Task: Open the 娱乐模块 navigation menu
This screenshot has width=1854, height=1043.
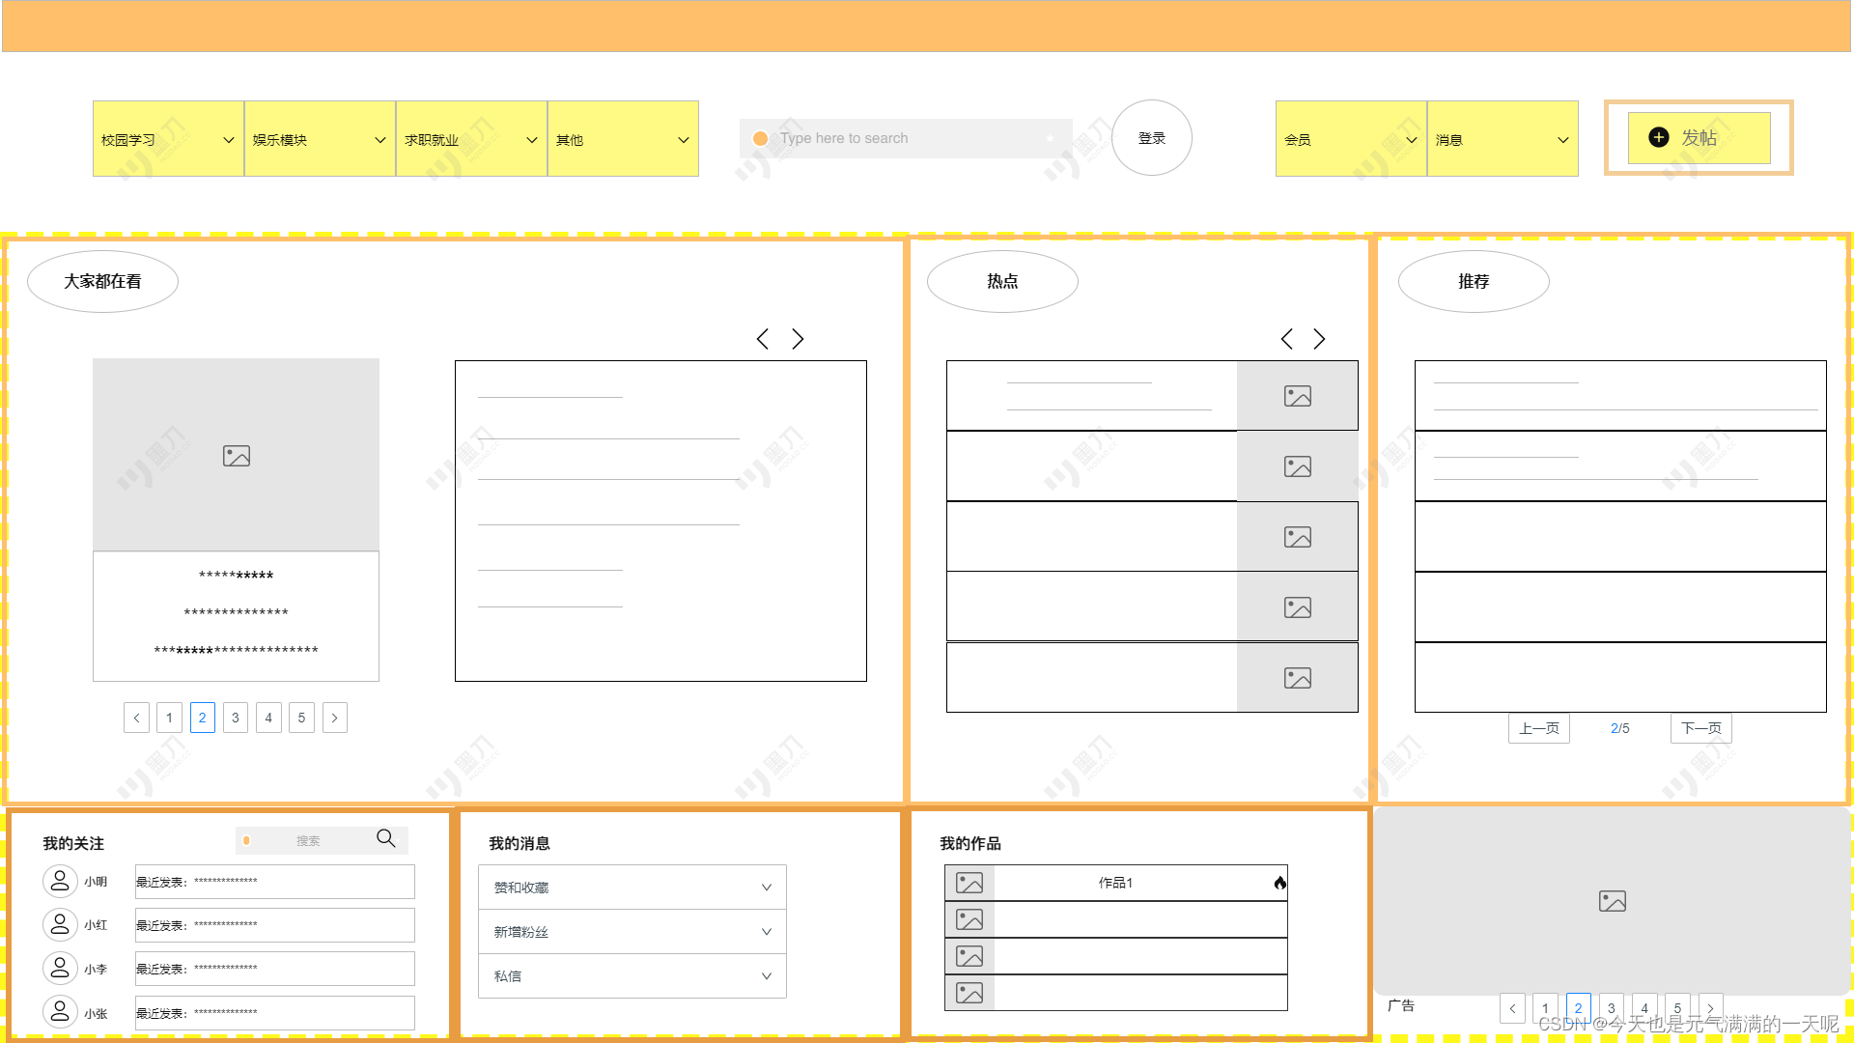Action: tap(320, 139)
